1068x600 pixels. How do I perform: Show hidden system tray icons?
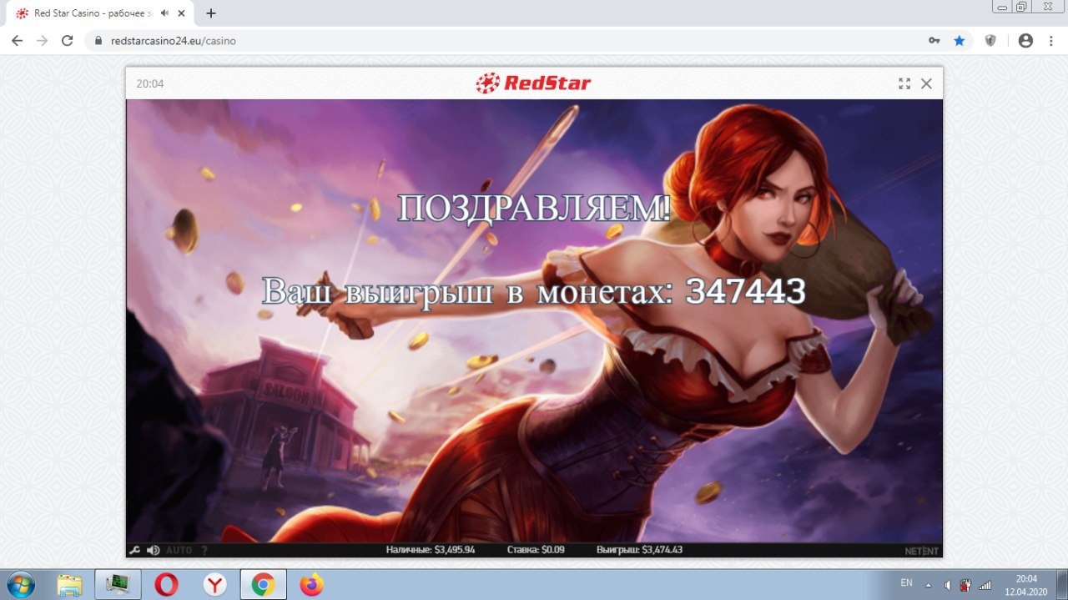pos(928,584)
